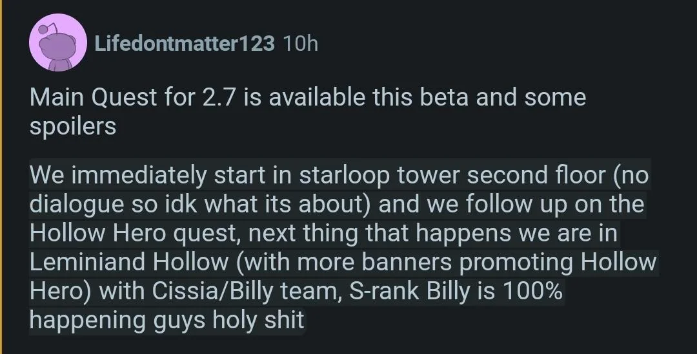Open the Lifedontmatter123 user profile link
Screen dimensions: 697x354
pyautogui.click(x=185, y=44)
